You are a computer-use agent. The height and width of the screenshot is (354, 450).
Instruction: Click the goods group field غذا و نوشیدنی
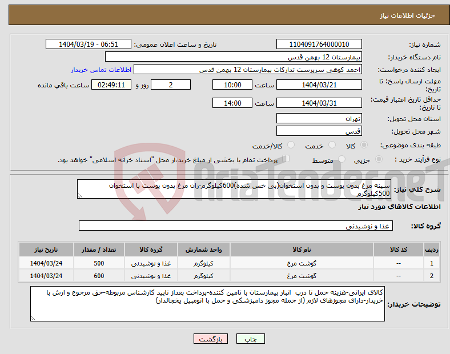pyautogui.click(x=236, y=226)
